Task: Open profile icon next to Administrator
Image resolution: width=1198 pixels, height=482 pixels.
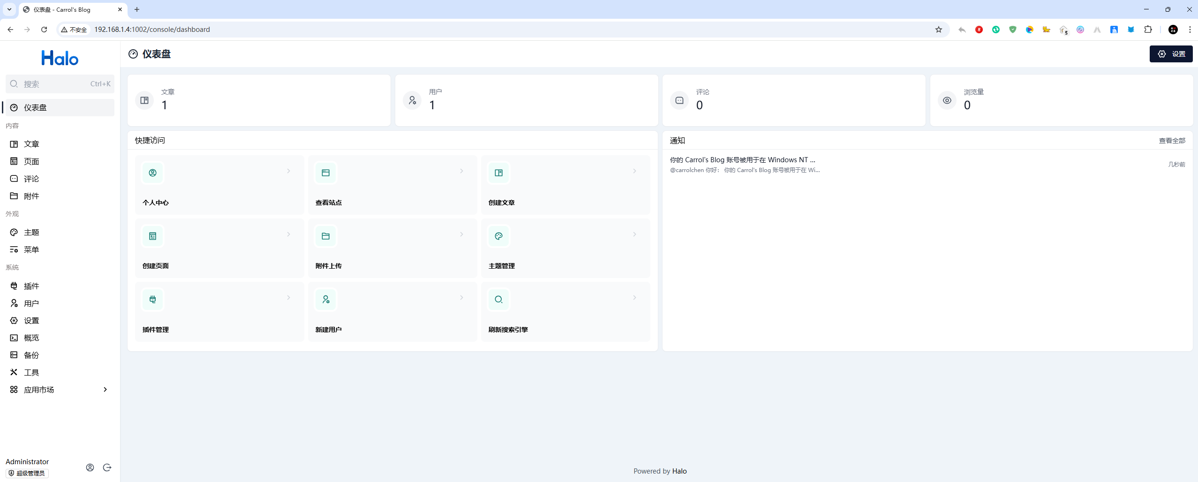Action: click(90, 467)
